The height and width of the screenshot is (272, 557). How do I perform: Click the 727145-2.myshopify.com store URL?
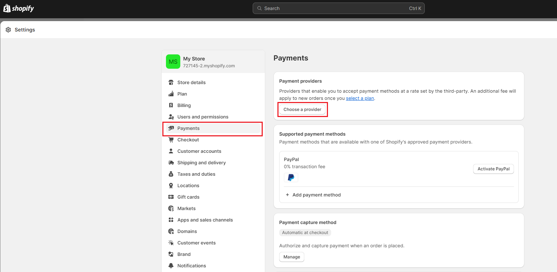point(209,66)
